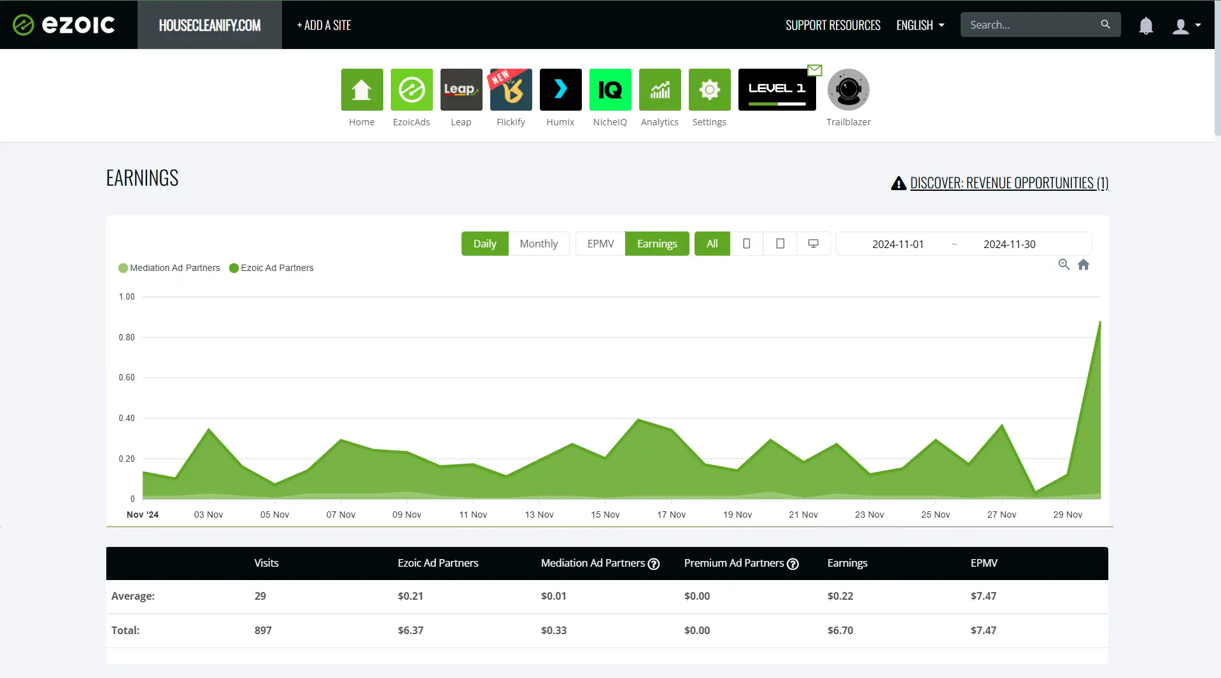Click average earnings value $0.22
1221x678 pixels.
(x=840, y=596)
